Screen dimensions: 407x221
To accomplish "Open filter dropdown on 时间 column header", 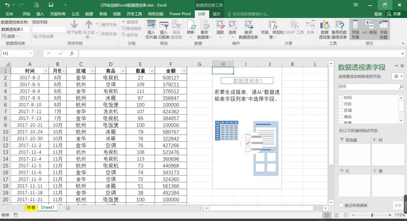I will click(46, 71).
